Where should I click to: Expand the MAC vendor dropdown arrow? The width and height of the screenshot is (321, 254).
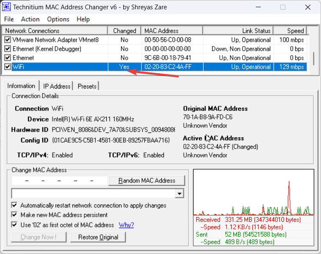(x=179, y=193)
